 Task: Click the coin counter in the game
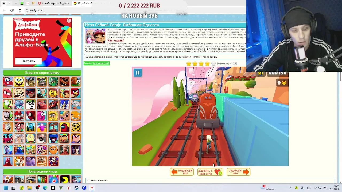(x=282, y=83)
